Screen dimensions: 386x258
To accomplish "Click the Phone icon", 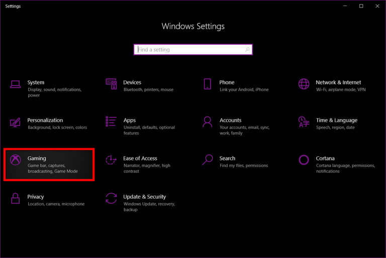I will click(207, 84).
